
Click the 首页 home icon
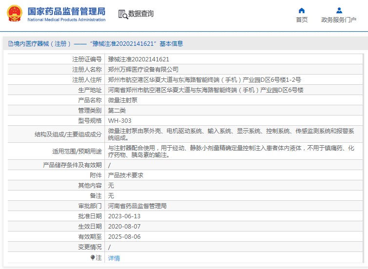pos(302,11)
